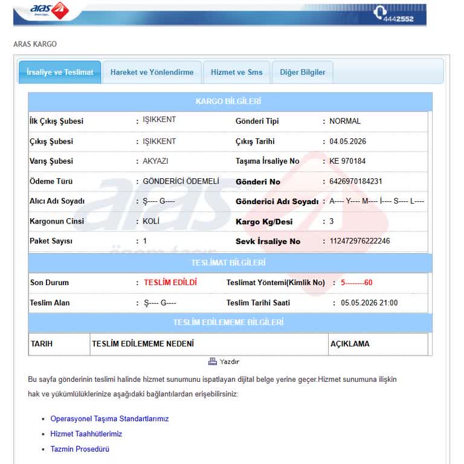Click the red TESLİM EDİLDİ status

pyautogui.click(x=170, y=282)
